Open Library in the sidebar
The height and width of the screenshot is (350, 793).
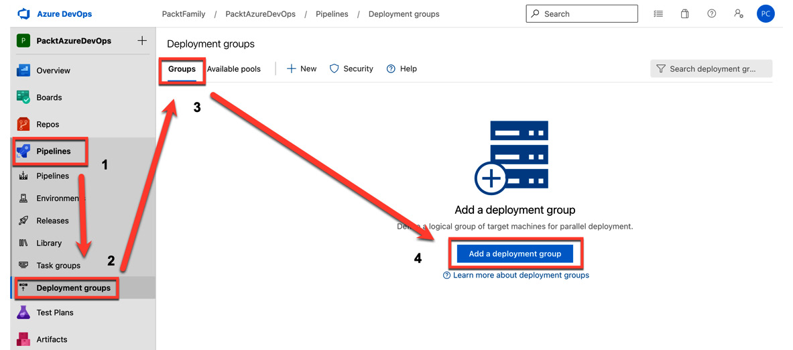pos(49,243)
